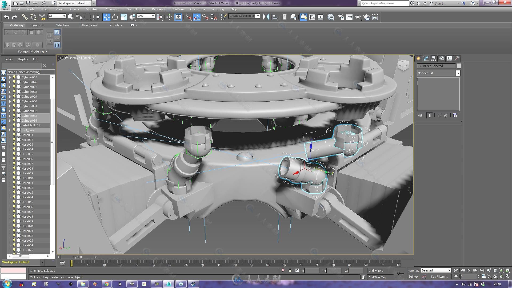Switch to the Object Paint ribbon tab
Image resolution: width=512 pixels, height=288 pixels.
pyautogui.click(x=89, y=25)
